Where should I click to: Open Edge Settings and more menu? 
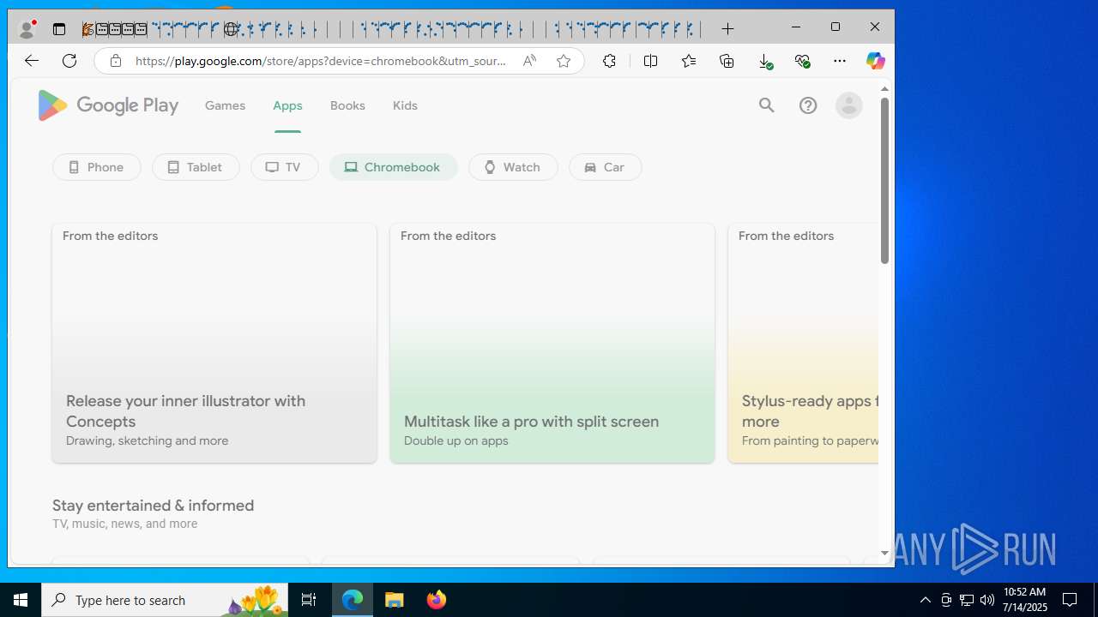pos(840,61)
